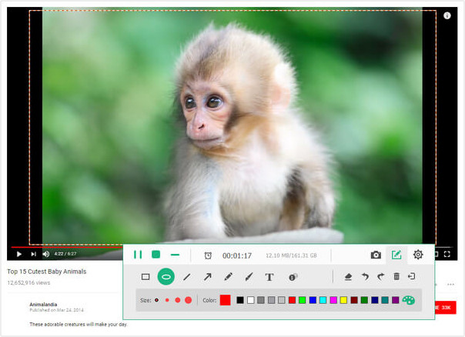
Task: Click the 12.10 MB/161.31 GB size readout
Action: pyautogui.click(x=291, y=255)
